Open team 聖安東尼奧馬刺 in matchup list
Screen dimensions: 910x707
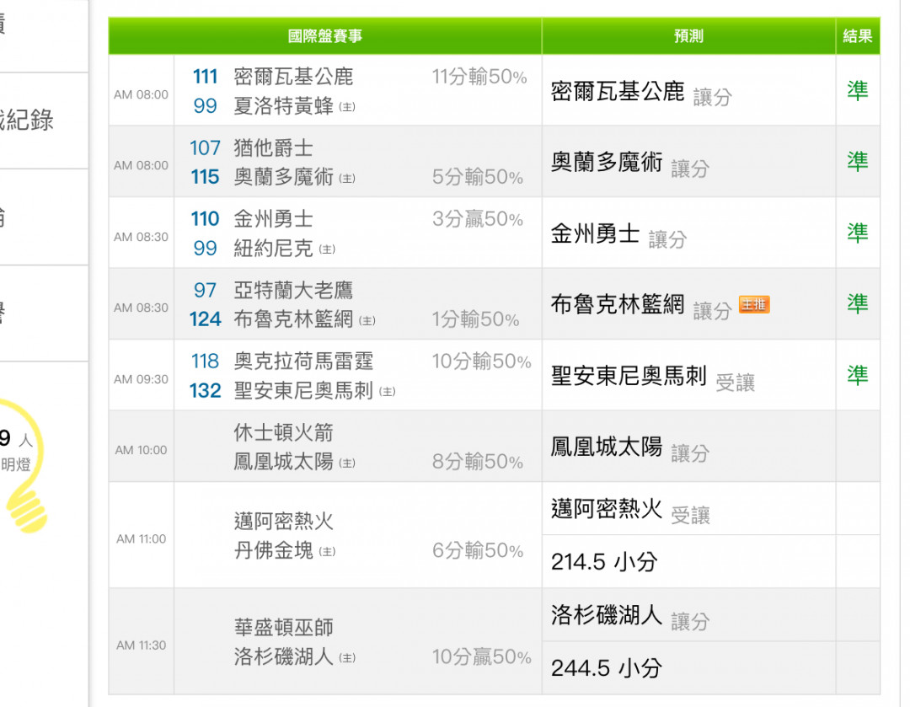pos(303,391)
